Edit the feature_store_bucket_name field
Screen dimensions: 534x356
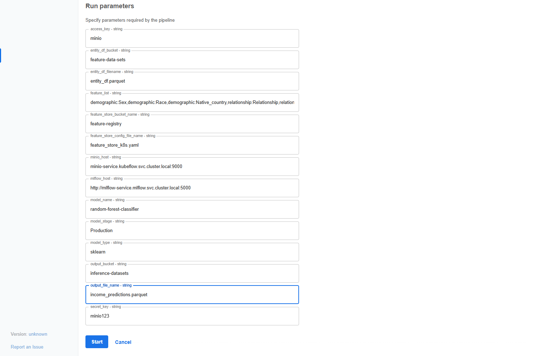[x=192, y=124]
